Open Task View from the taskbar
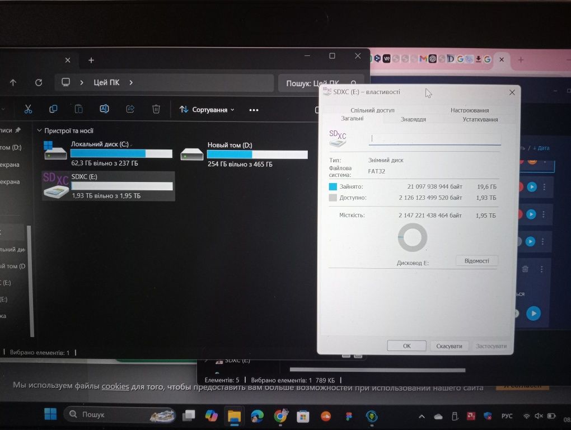Screen dimensions: 571x430 click(x=189, y=415)
